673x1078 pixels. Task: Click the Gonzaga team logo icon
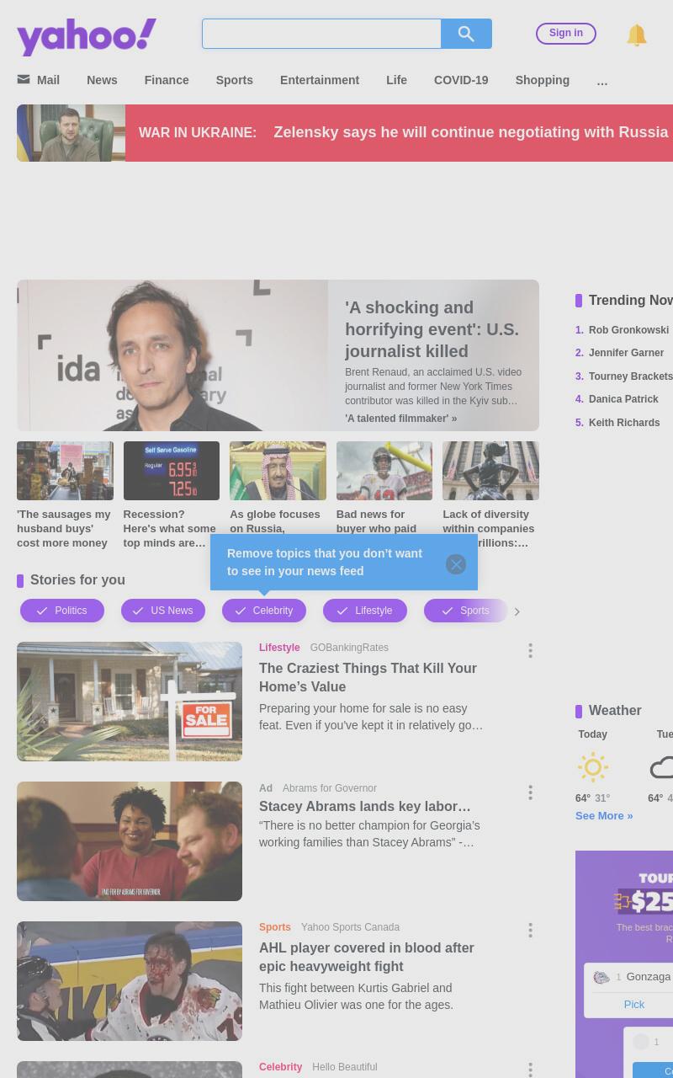pyautogui.click(x=601, y=978)
